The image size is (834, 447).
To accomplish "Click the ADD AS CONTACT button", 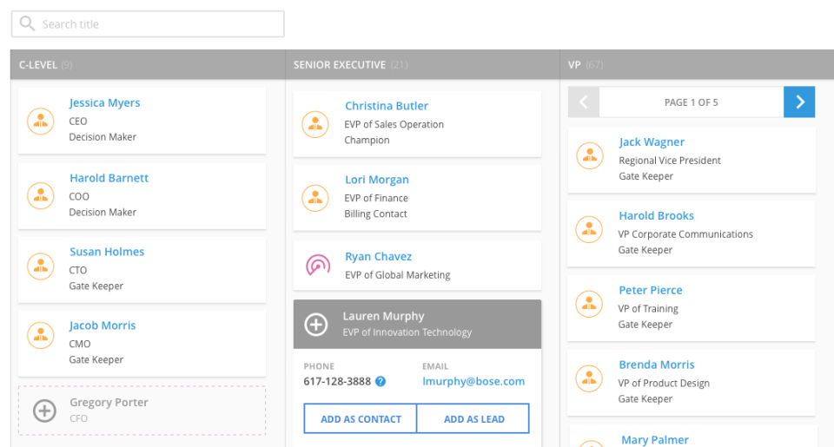I will 361,419.
